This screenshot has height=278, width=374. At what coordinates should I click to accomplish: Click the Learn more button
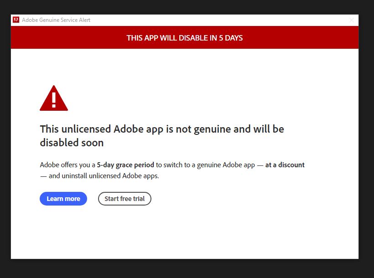pos(63,199)
